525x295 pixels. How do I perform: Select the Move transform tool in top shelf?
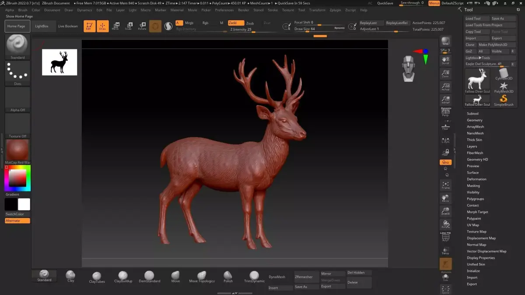click(115, 26)
